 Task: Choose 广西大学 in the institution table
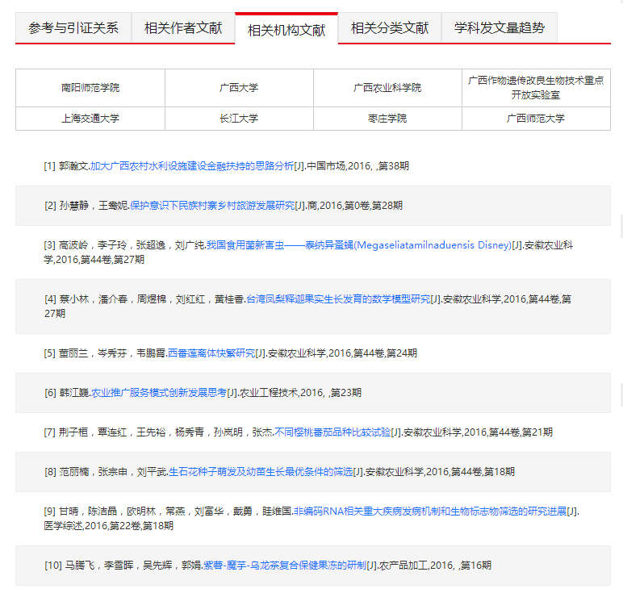239,88
